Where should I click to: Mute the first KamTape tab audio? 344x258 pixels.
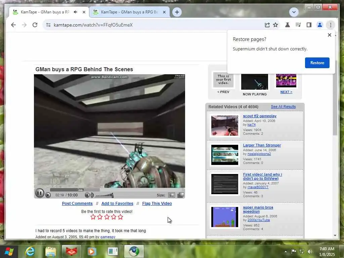click(76, 12)
